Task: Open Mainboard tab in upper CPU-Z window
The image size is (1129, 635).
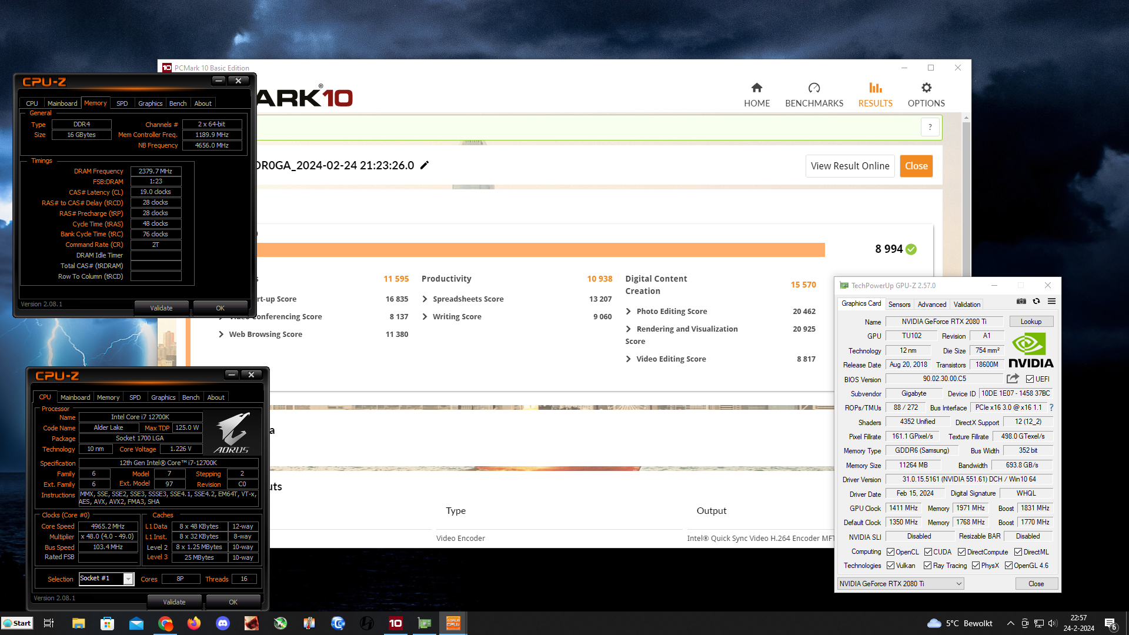Action: (62, 103)
